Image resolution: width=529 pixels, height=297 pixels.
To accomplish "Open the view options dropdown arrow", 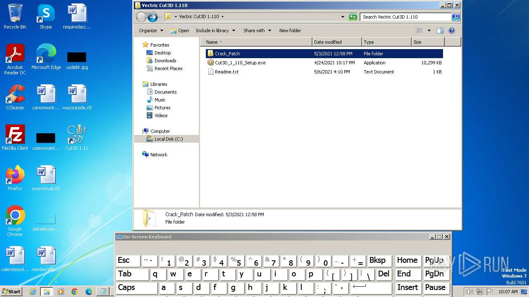I will pyautogui.click(x=429, y=31).
